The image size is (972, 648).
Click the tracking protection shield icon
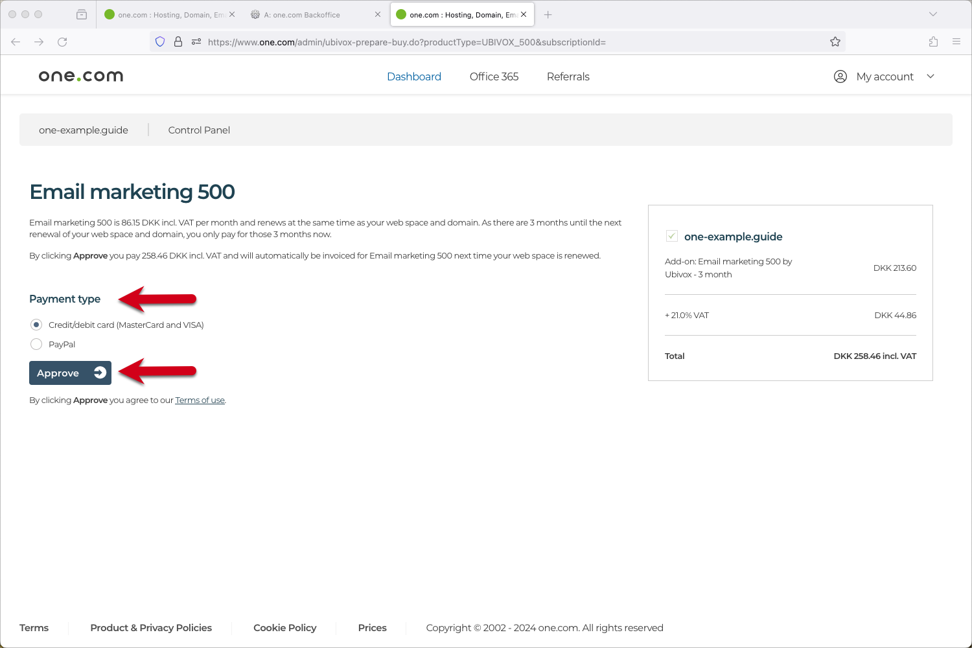159,41
